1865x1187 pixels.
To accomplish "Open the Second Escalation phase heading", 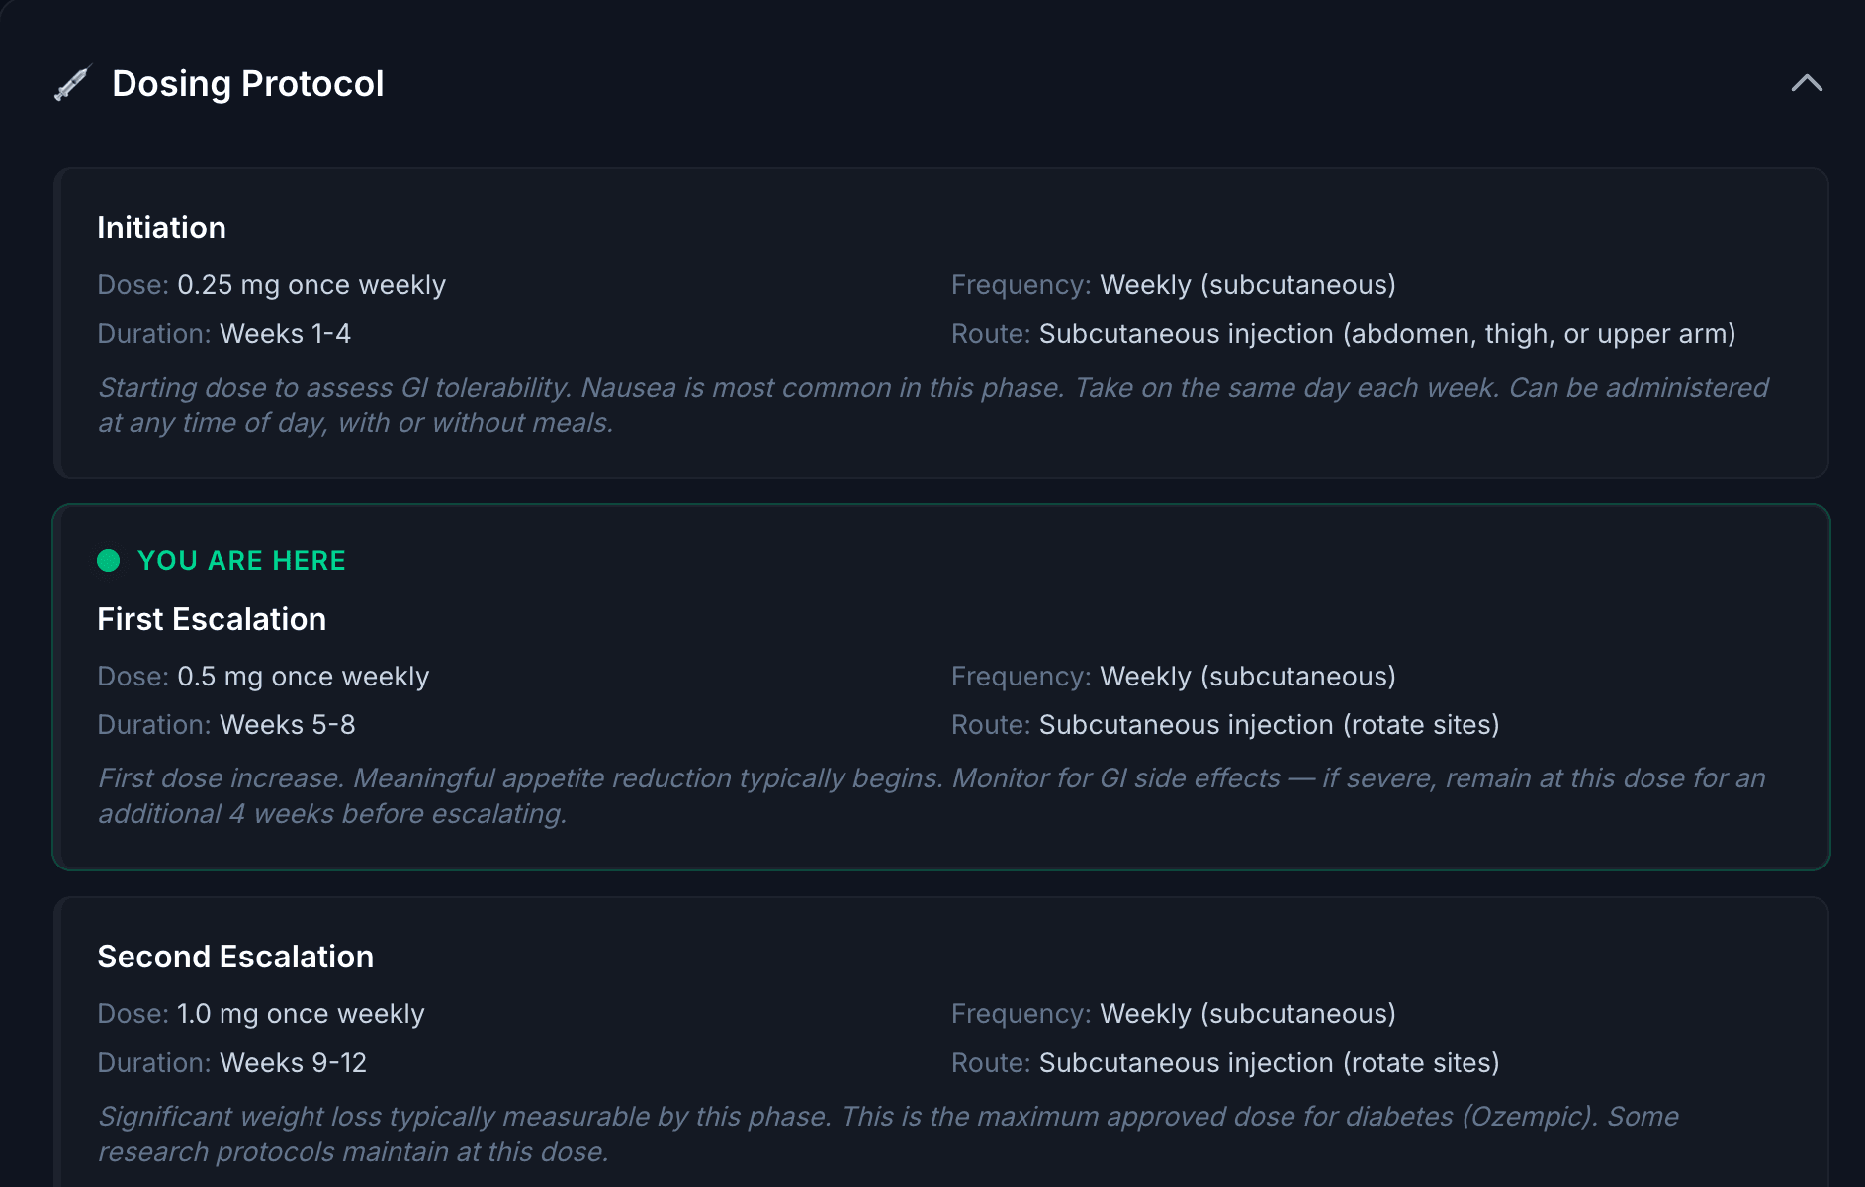I will tap(235, 957).
